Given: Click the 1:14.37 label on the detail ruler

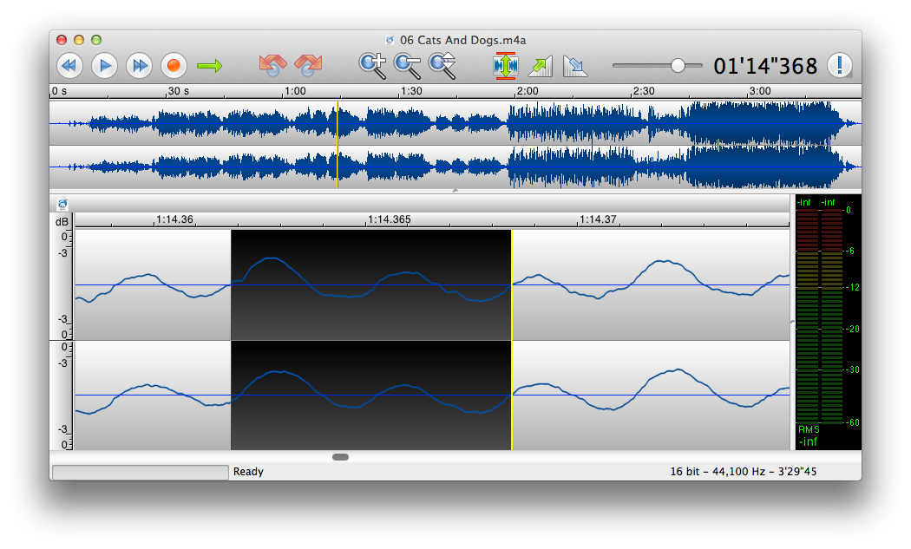Looking at the screenshot, I should [599, 219].
